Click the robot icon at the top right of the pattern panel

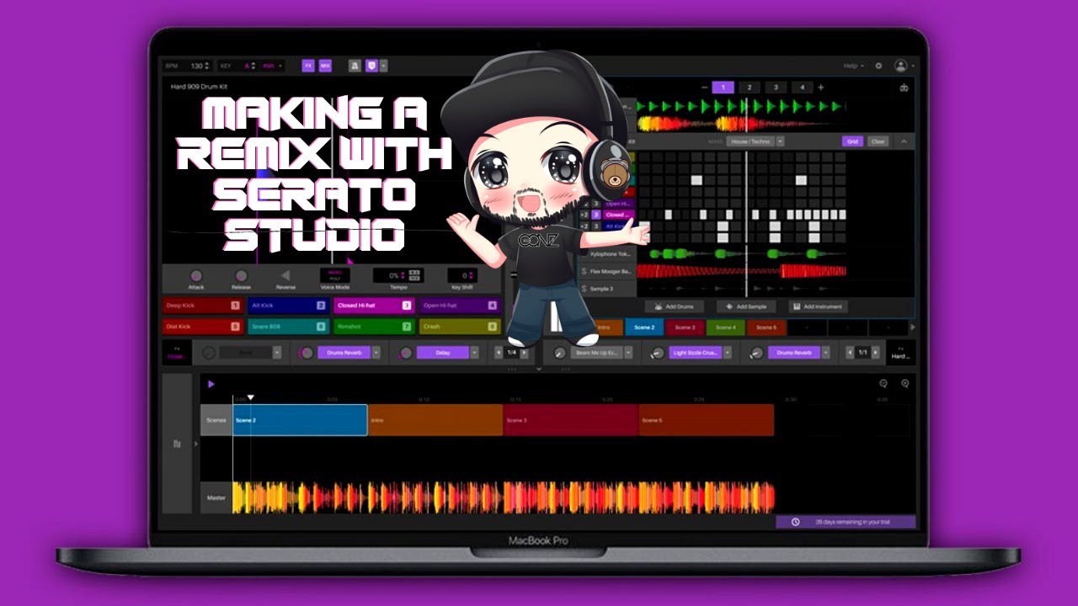click(904, 88)
